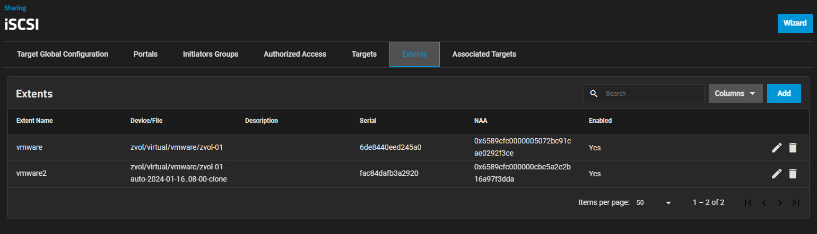The image size is (817, 234).
Task: Select the Initiators Groups tab
Action: (211, 54)
